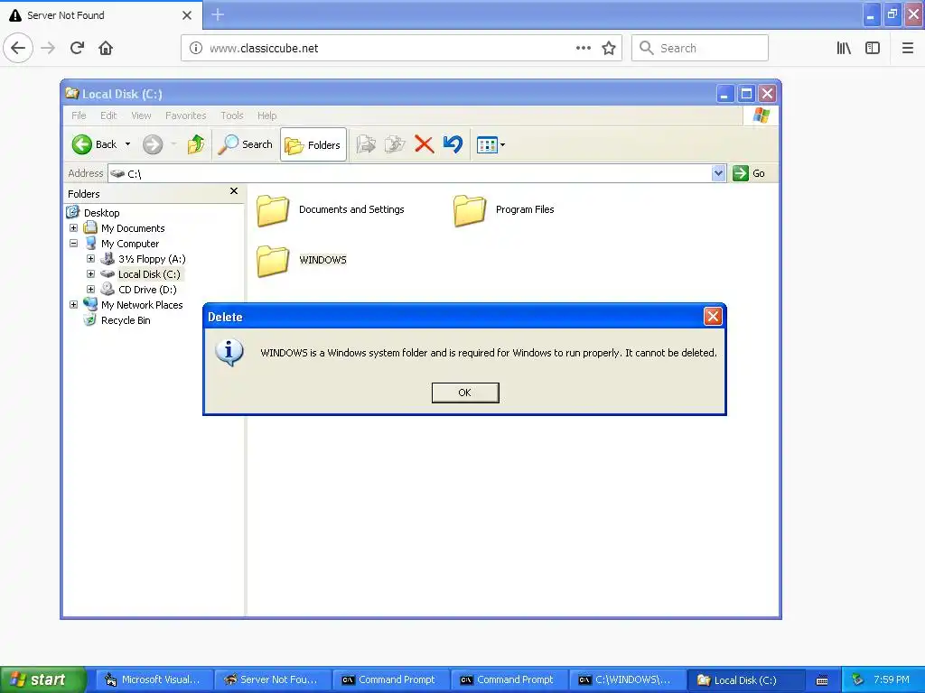Click the keyboard icon in taskbar

click(822, 680)
